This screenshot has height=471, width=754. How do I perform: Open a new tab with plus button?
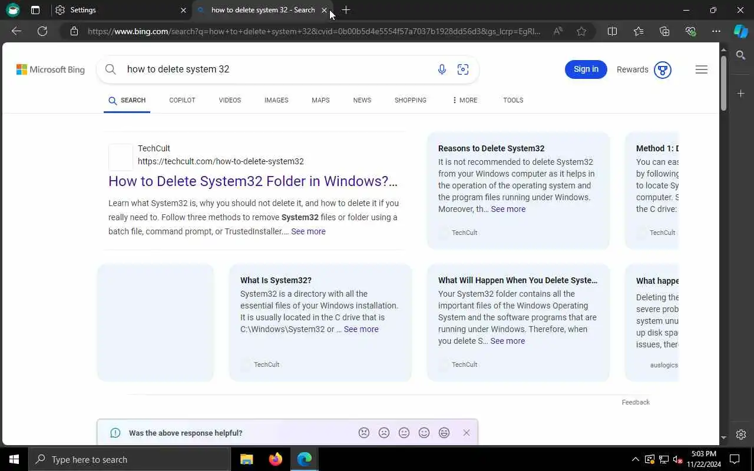click(x=346, y=10)
